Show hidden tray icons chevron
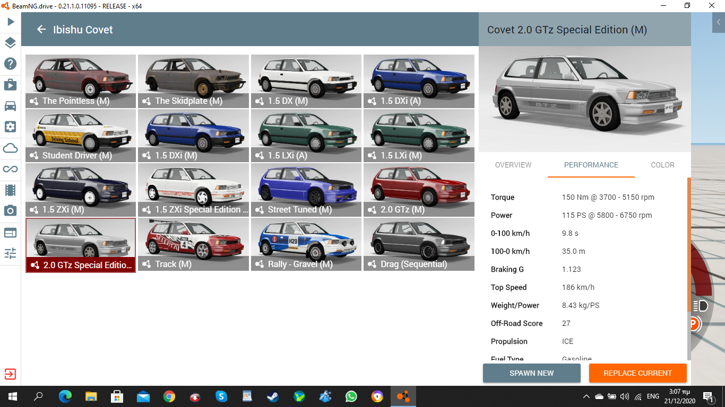 [586, 396]
